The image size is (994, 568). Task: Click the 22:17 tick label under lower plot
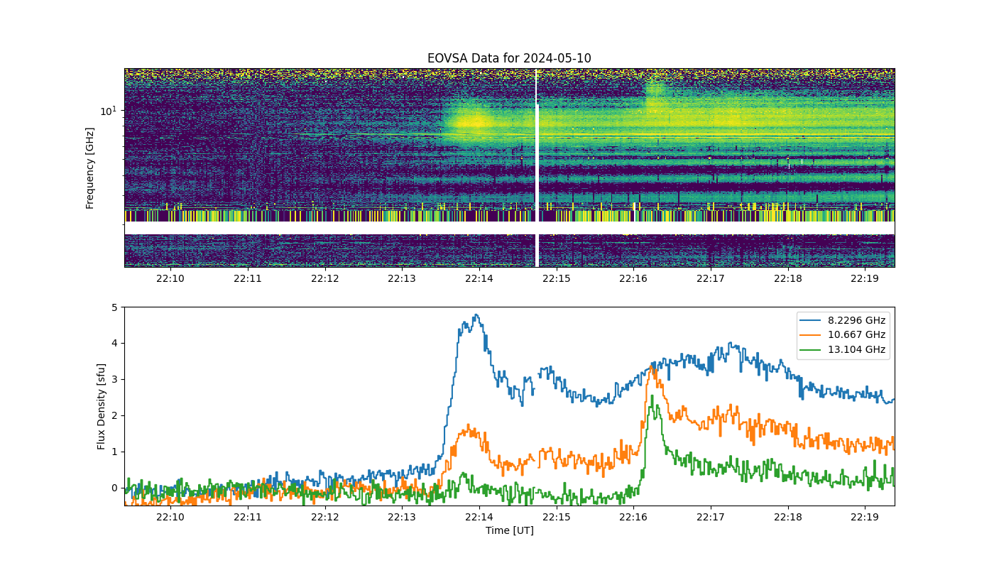click(711, 518)
